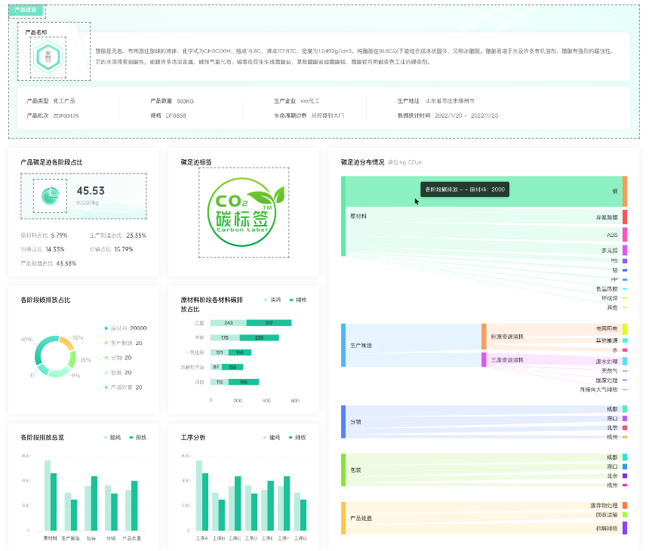Screen dimensions: 649x551
Task: Click the yellow 产品处置 source bar in Sankey
Action: tap(343, 518)
